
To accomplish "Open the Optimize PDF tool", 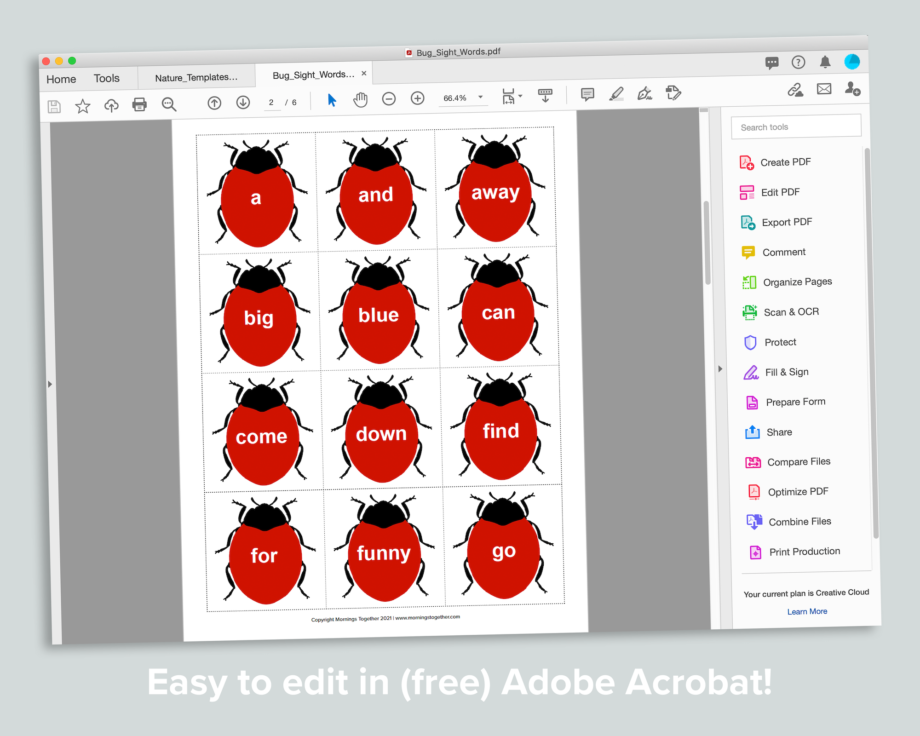I will [x=788, y=492].
